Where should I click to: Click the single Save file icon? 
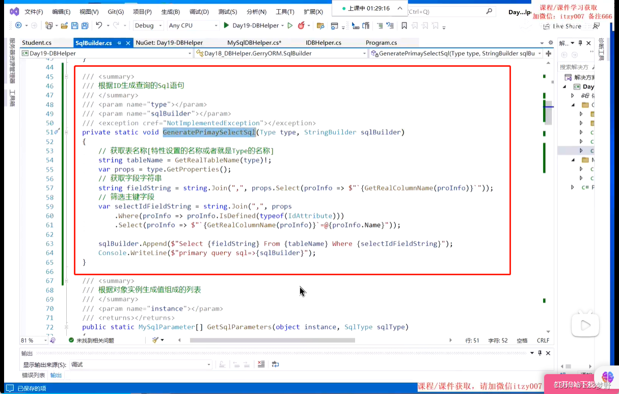pyautogui.click(x=74, y=27)
